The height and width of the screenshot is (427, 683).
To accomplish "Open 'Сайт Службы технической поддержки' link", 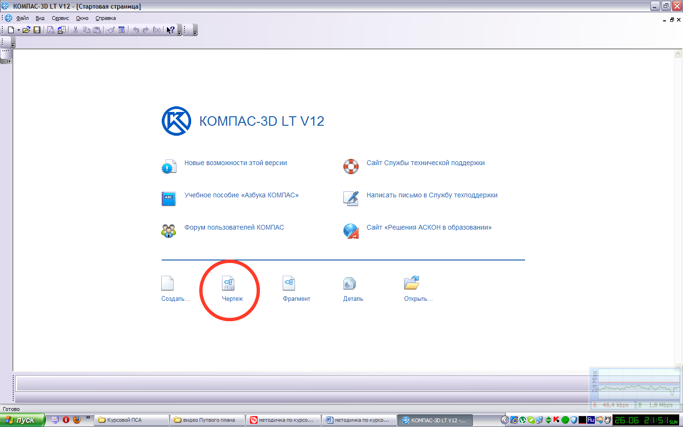I will tap(425, 163).
